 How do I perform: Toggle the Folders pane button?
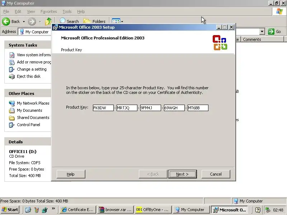pos(94,21)
